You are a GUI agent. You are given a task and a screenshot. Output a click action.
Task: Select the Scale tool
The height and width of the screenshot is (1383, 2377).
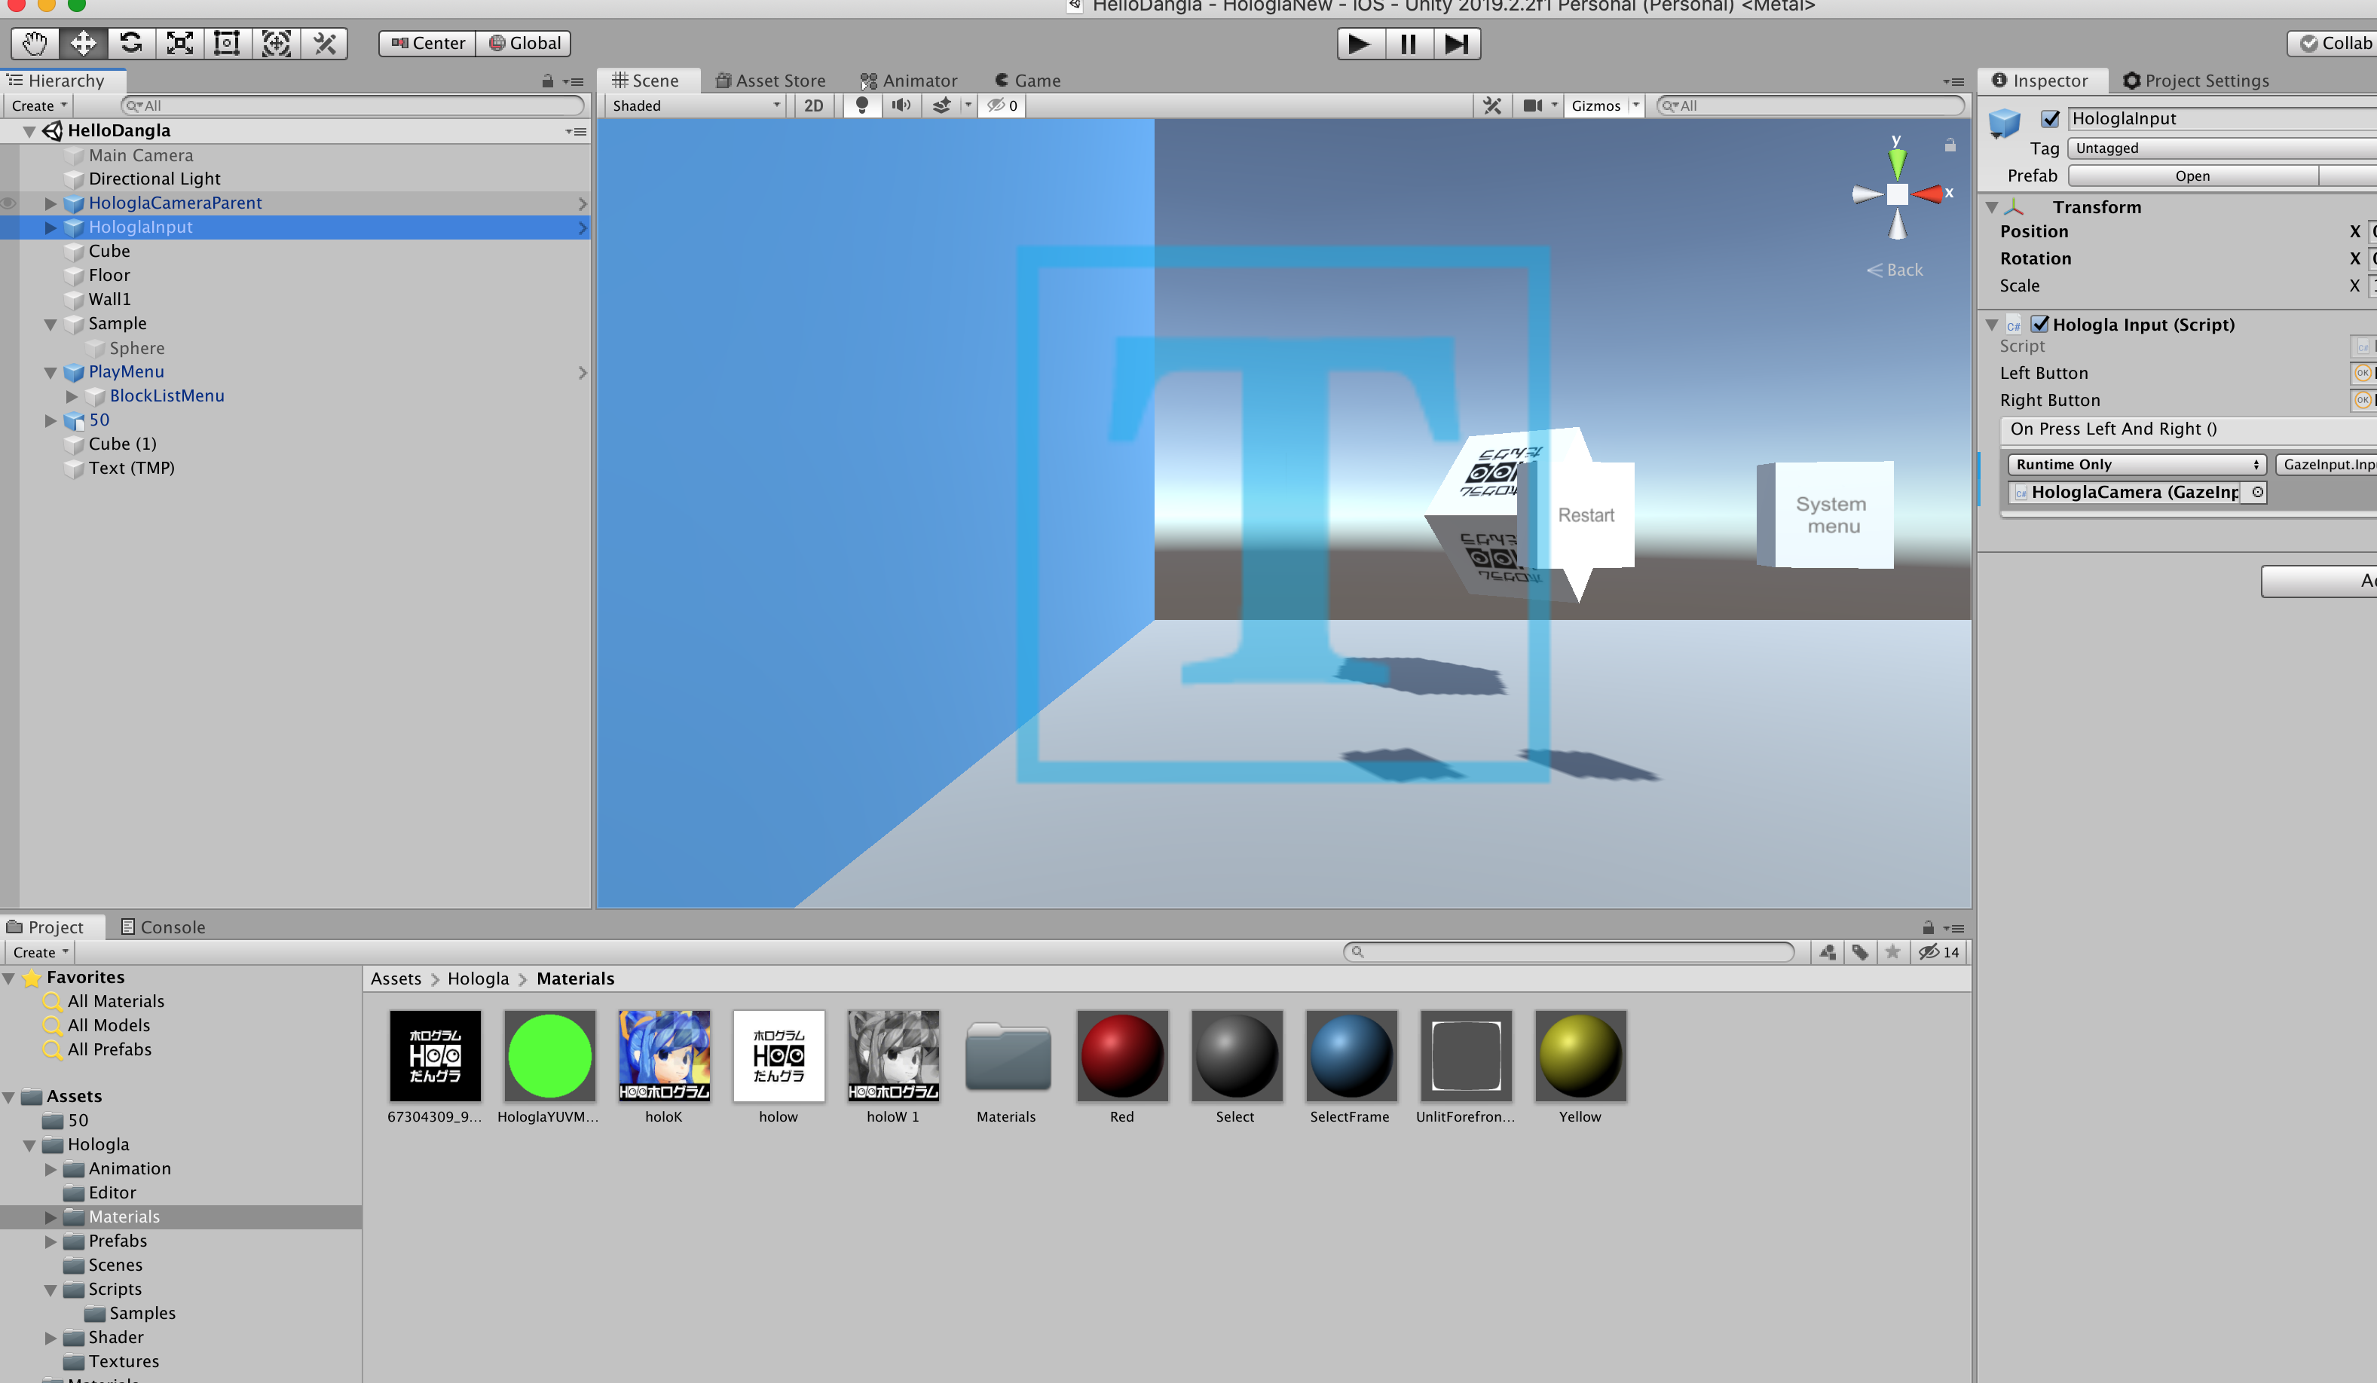[179, 44]
